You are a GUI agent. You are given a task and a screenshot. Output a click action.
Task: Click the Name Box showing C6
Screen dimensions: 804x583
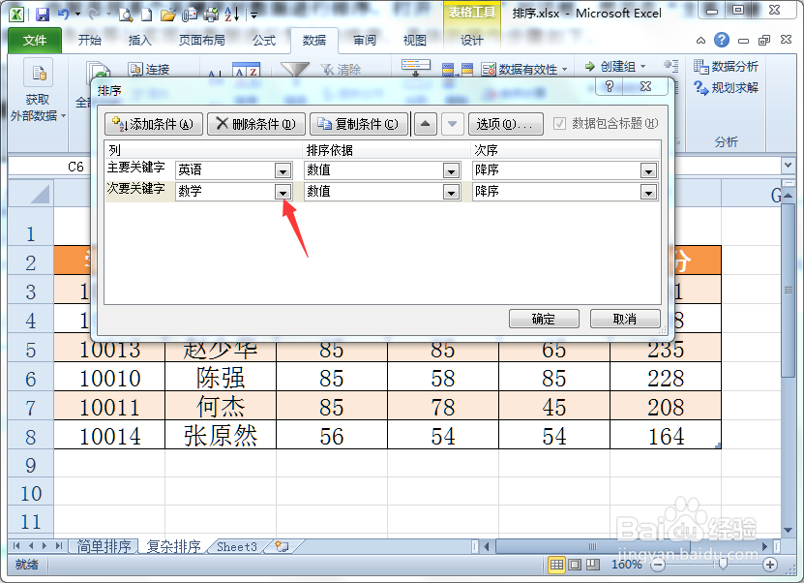click(x=49, y=167)
